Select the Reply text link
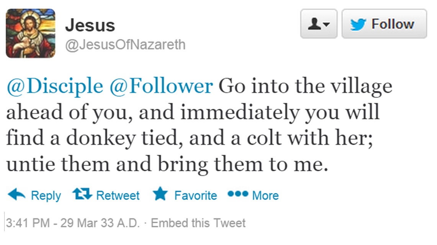Image resolution: width=437 pixels, height=245 pixels. click(46, 195)
